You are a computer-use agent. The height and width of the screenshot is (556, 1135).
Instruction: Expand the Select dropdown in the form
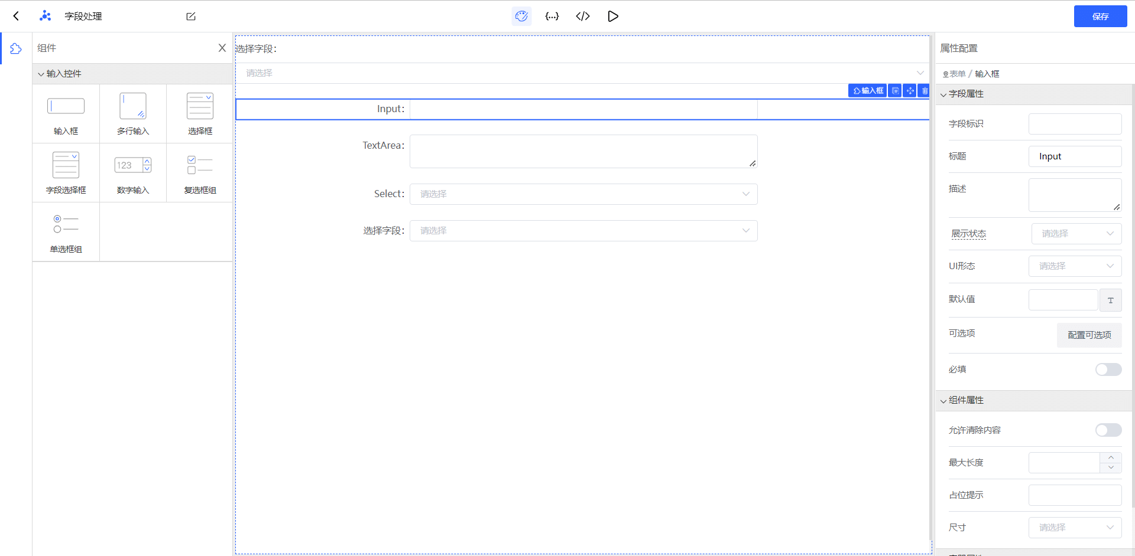tap(583, 194)
